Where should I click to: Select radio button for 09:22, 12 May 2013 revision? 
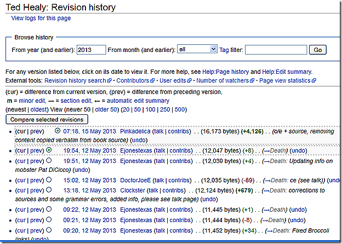49,209
